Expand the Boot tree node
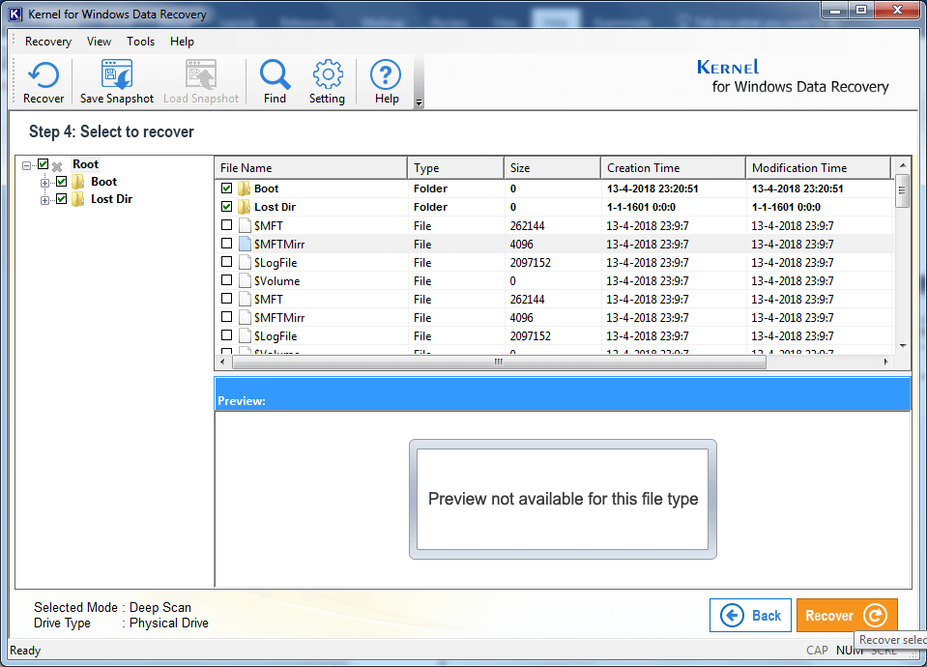Screen dimensions: 927x667 [x=44, y=183]
